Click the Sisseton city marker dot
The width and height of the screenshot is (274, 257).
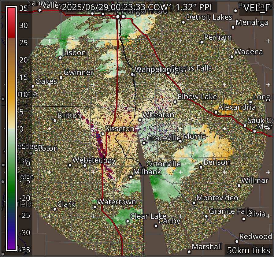point(103,134)
